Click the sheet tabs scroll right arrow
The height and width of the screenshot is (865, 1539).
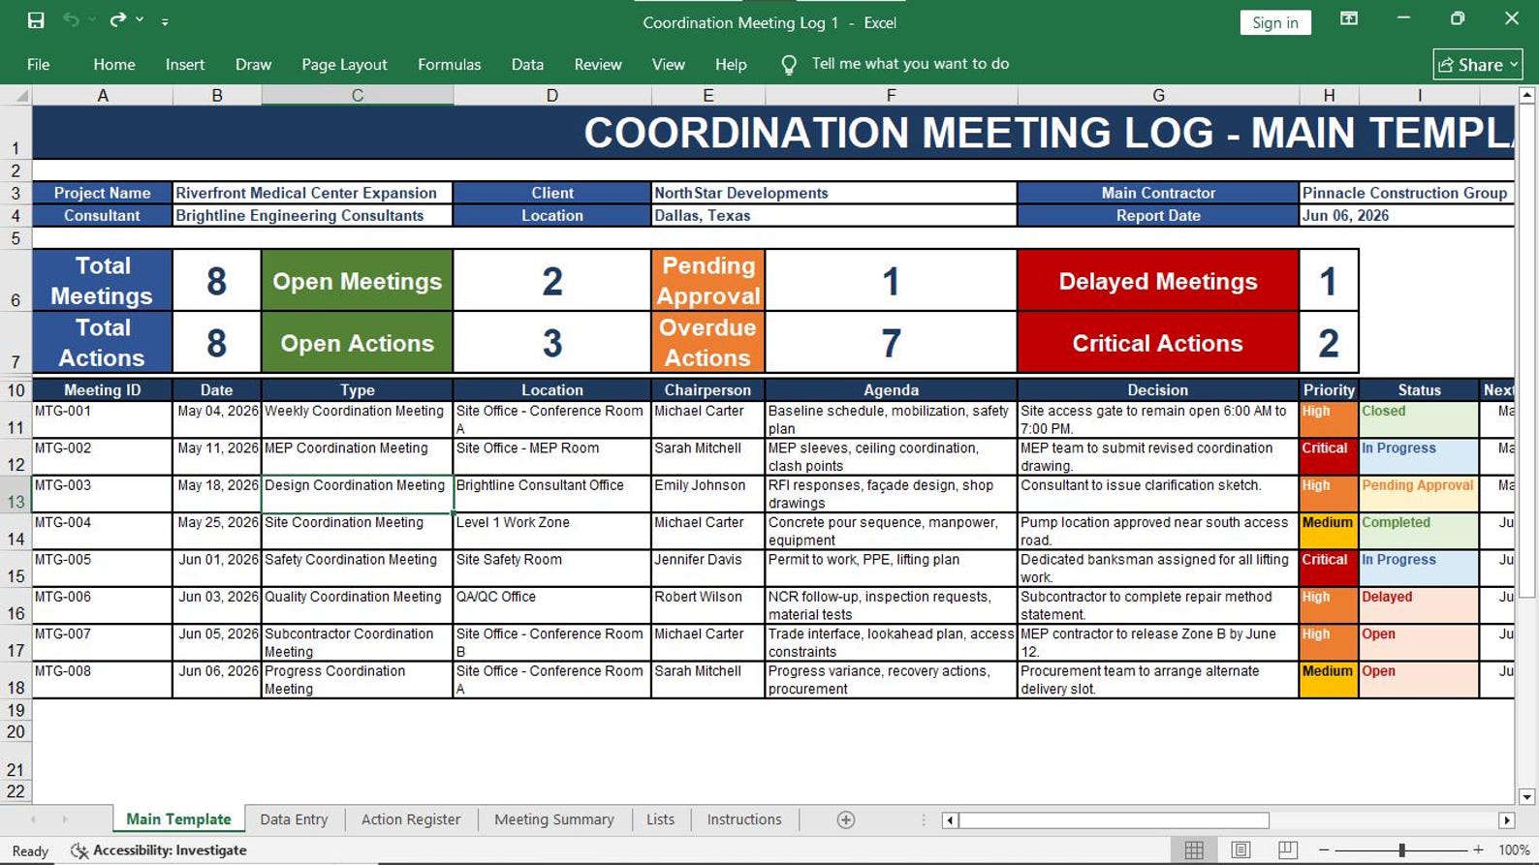click(x=65, y=819)
